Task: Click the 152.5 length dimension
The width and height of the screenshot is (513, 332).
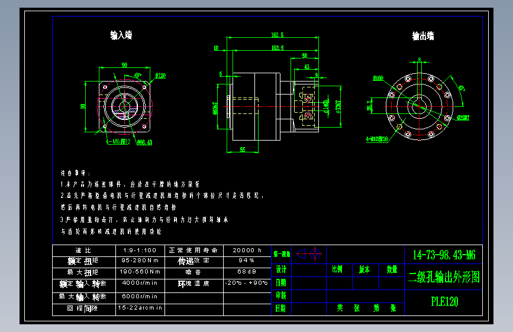Action: coord(278,48)
